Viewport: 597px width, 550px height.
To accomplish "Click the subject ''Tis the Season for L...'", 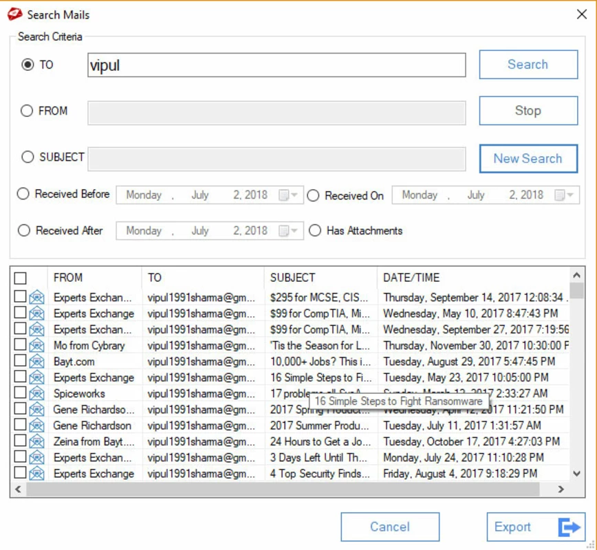I will pyautogui.click(x=320, y=346).
